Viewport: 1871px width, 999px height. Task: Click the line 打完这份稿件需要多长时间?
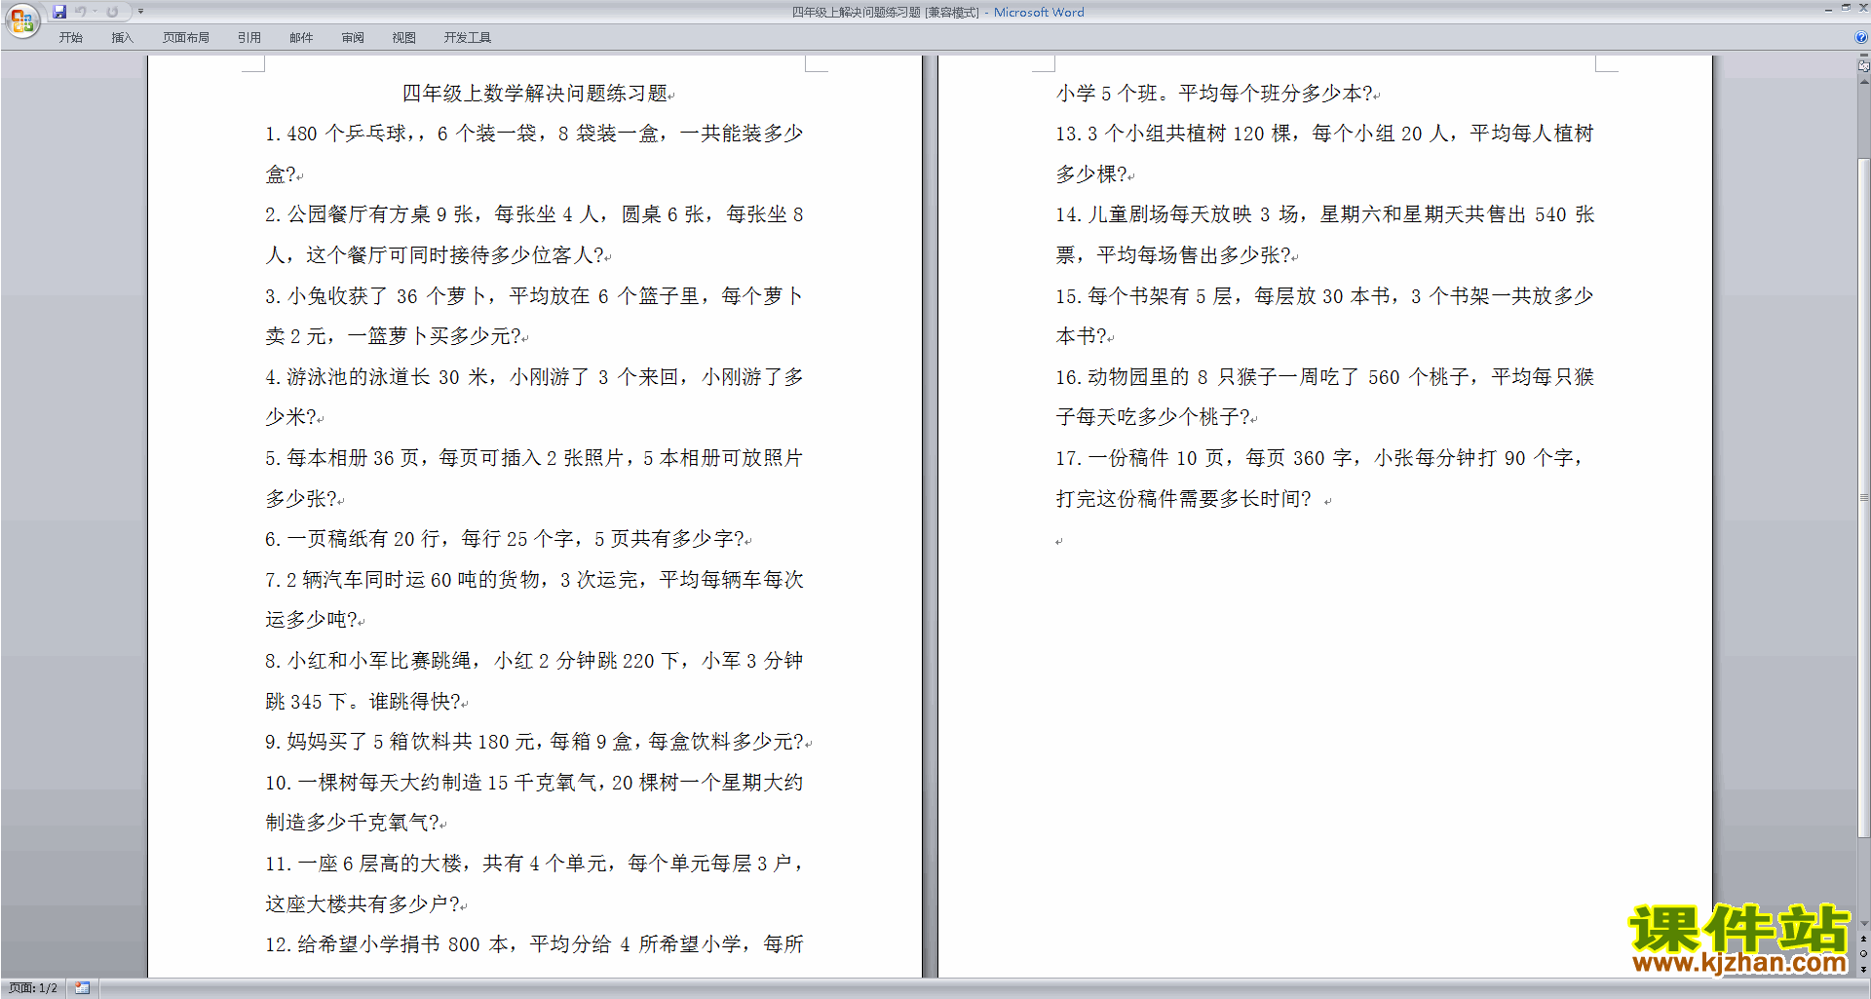1184,499
